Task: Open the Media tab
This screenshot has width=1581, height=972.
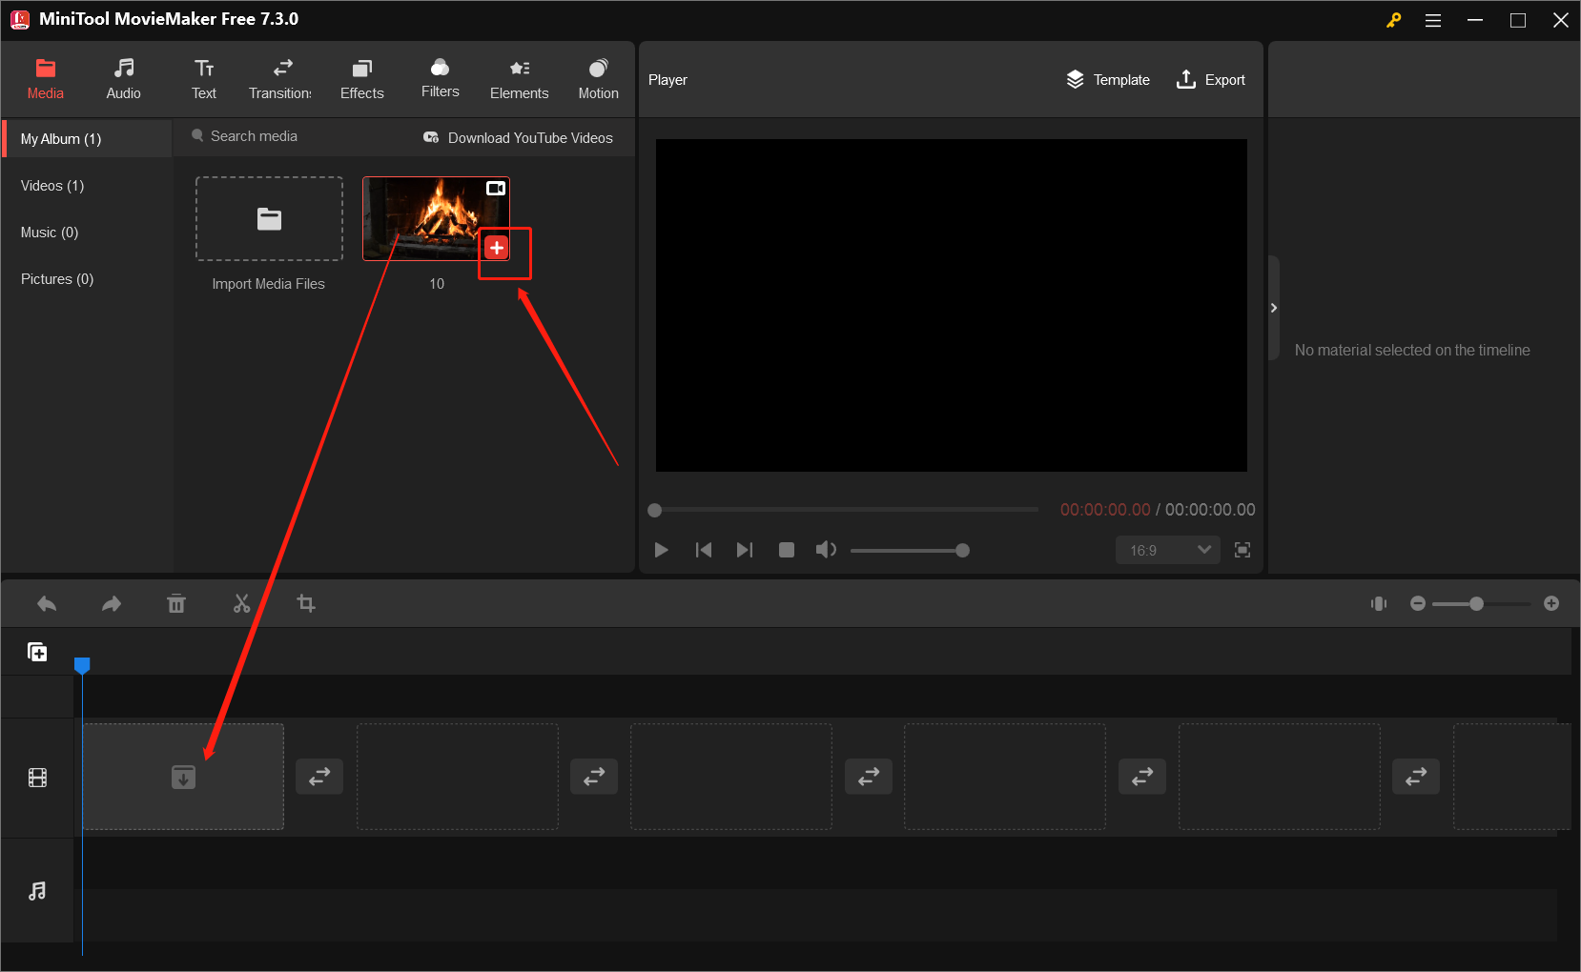Action: (x=45, y=79)
